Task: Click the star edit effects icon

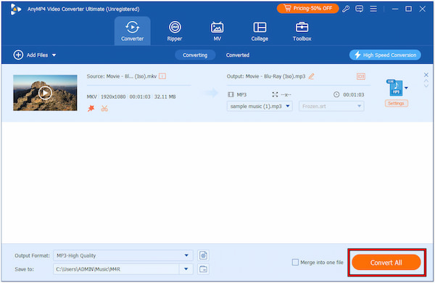Action: click(x=91, y=108)
